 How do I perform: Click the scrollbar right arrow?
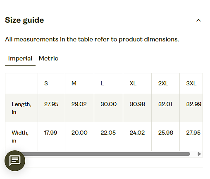pyautogui.click(x=199, y=154)
